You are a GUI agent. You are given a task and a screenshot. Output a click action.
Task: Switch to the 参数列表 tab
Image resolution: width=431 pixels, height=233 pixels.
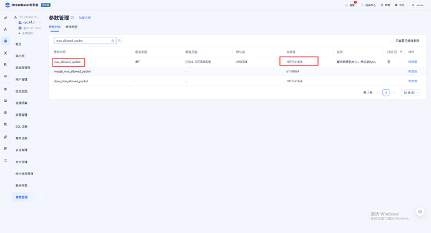[55, 27]
